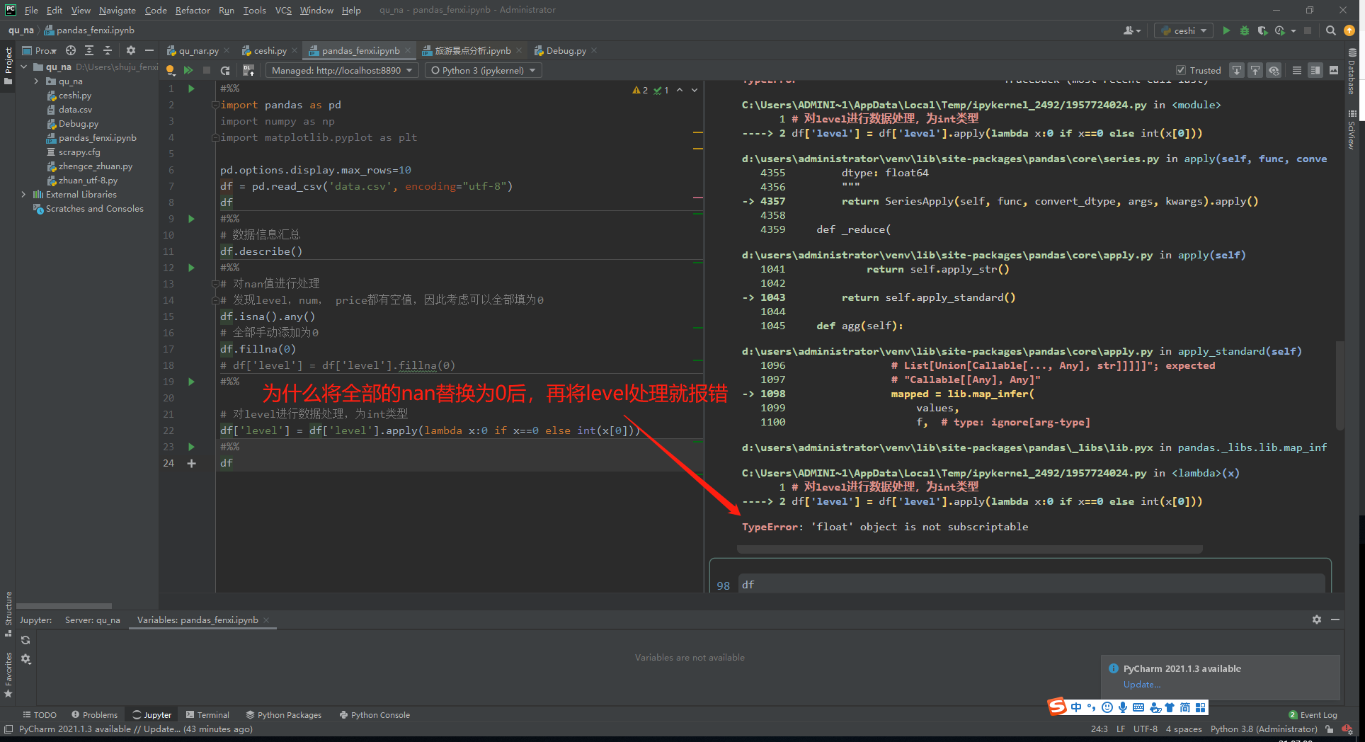Viewport: 1365px width, 742px height.
Task: Switch to editor only view
Action: tap(1297, 70)
